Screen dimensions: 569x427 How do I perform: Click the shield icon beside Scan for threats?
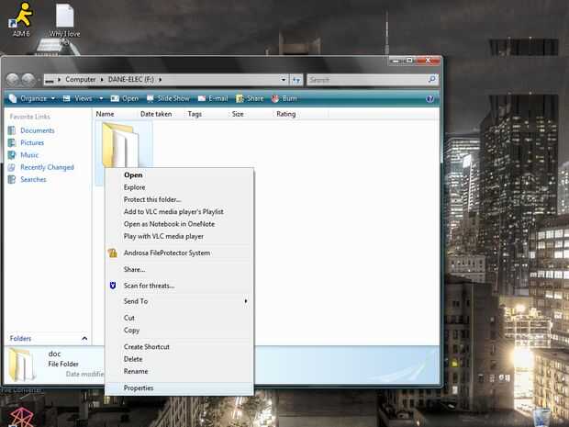click(x=113, y=286)
